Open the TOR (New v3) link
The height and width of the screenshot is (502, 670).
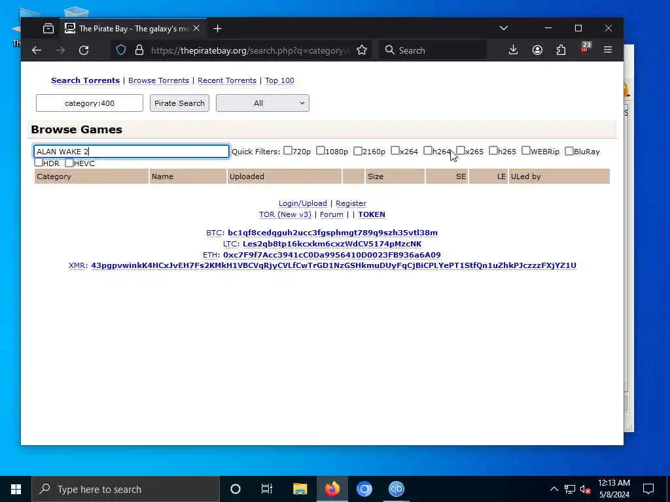point(285,214)
